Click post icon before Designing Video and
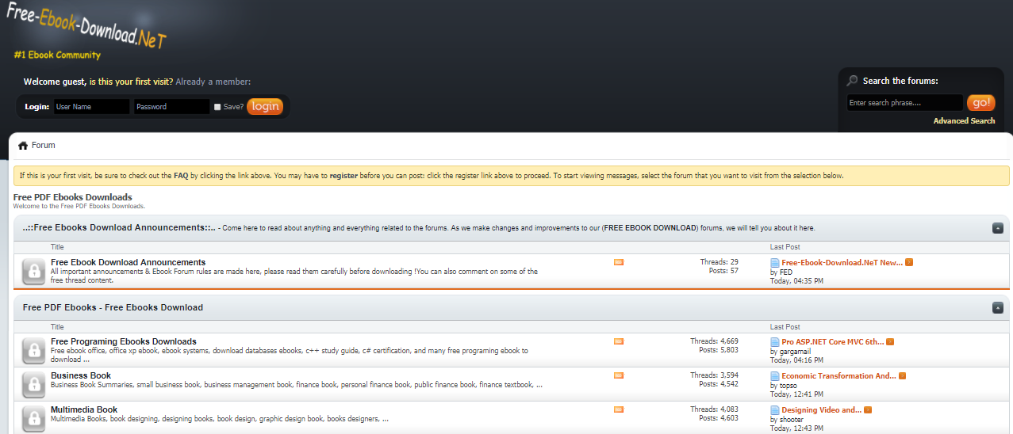This screenshot has width=1013, height=434. click(775, 410)
